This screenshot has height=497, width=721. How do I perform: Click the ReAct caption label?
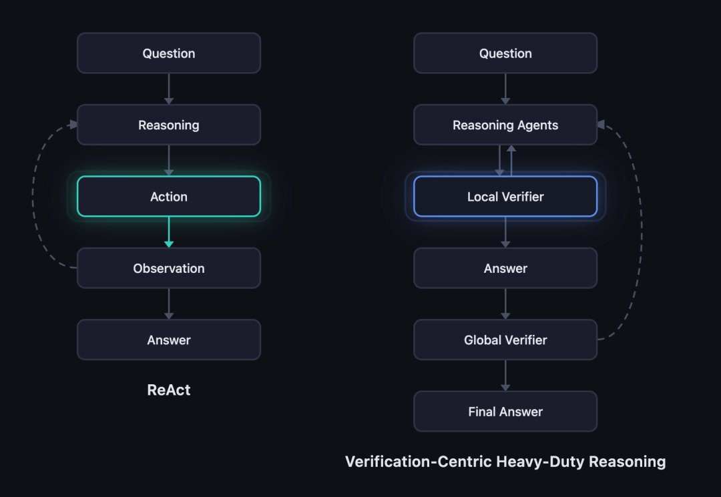pyautogui.click(x=169, y=390)
